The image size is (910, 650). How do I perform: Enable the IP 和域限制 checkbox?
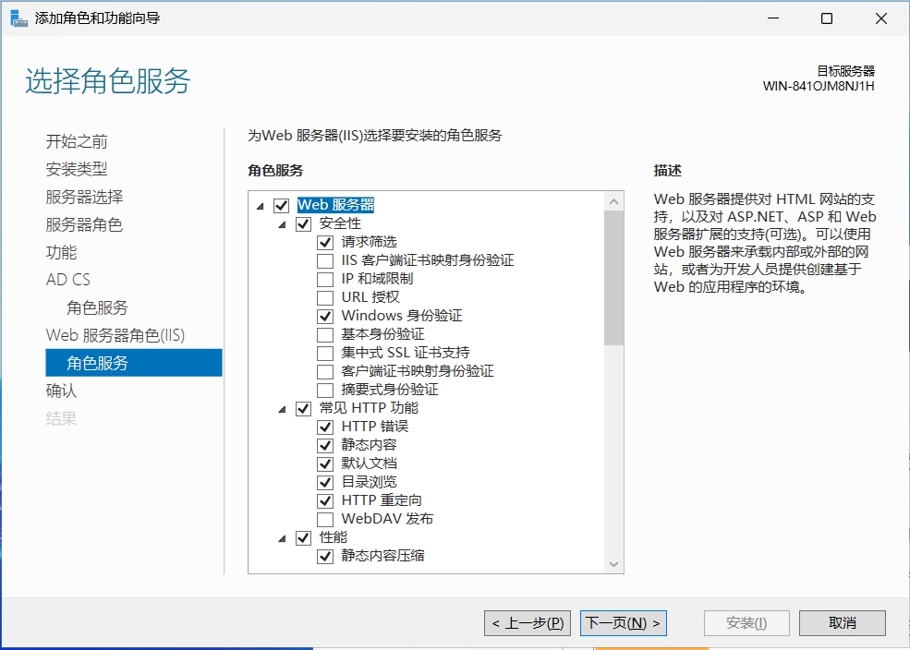tap(325, 280)
